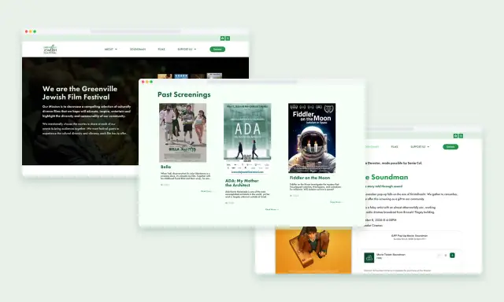Click the ADA movie poster
Image resolution: width=504 pixels, height=302 pixels.
tap(247, 138)
